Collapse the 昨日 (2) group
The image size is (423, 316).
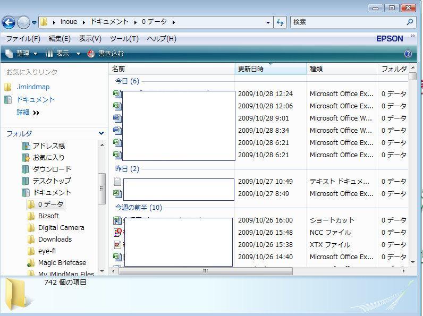(127, 169)
